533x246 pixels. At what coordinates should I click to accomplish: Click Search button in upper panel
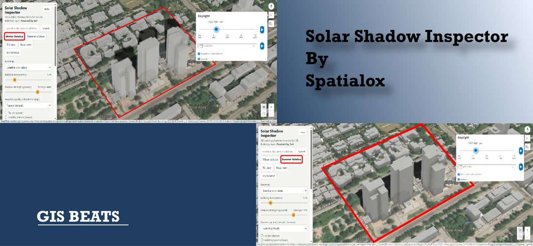tap(46, 29)
